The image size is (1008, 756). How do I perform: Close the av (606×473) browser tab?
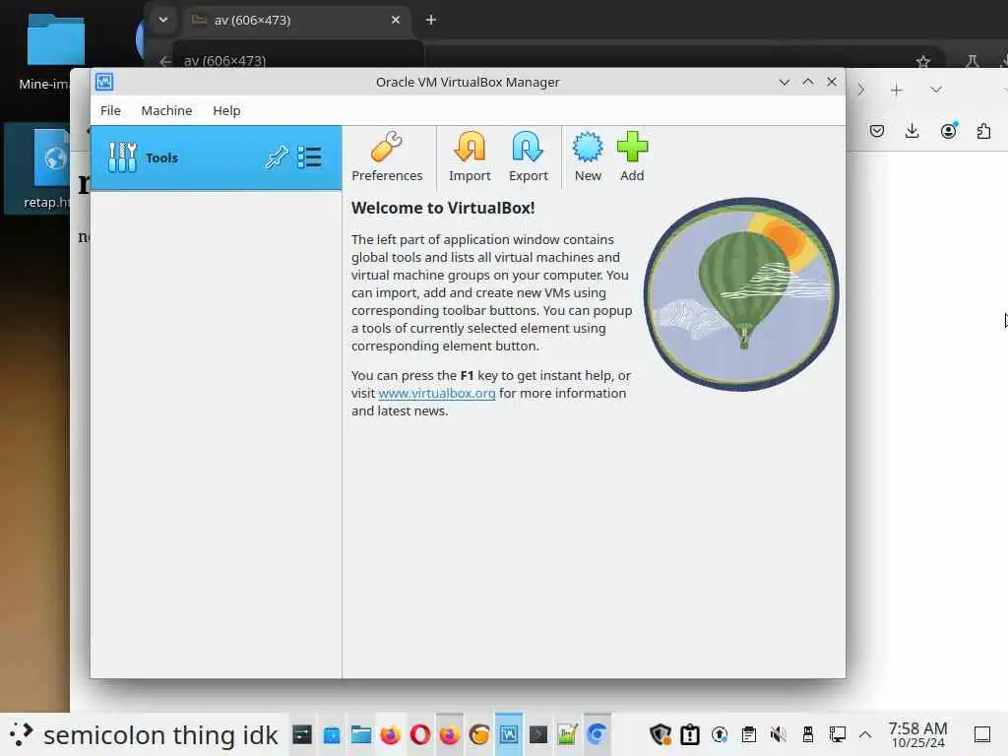pyautogui.click(x=396, y=20)
